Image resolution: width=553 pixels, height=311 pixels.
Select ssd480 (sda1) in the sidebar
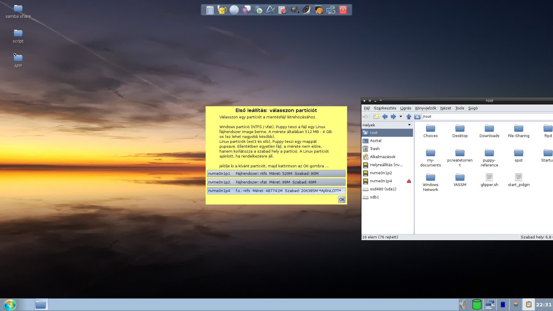point(387,189)
